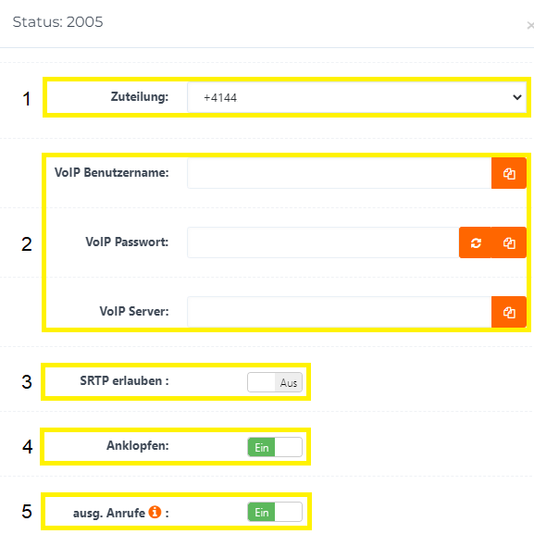Copy the VoIP Passwort to clipboard

pos(509,242)
